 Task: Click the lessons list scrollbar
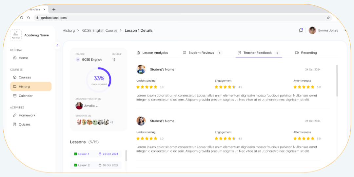(x=126, y=156)
